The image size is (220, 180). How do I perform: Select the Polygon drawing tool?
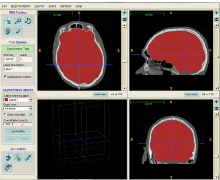tap(28, 21)
